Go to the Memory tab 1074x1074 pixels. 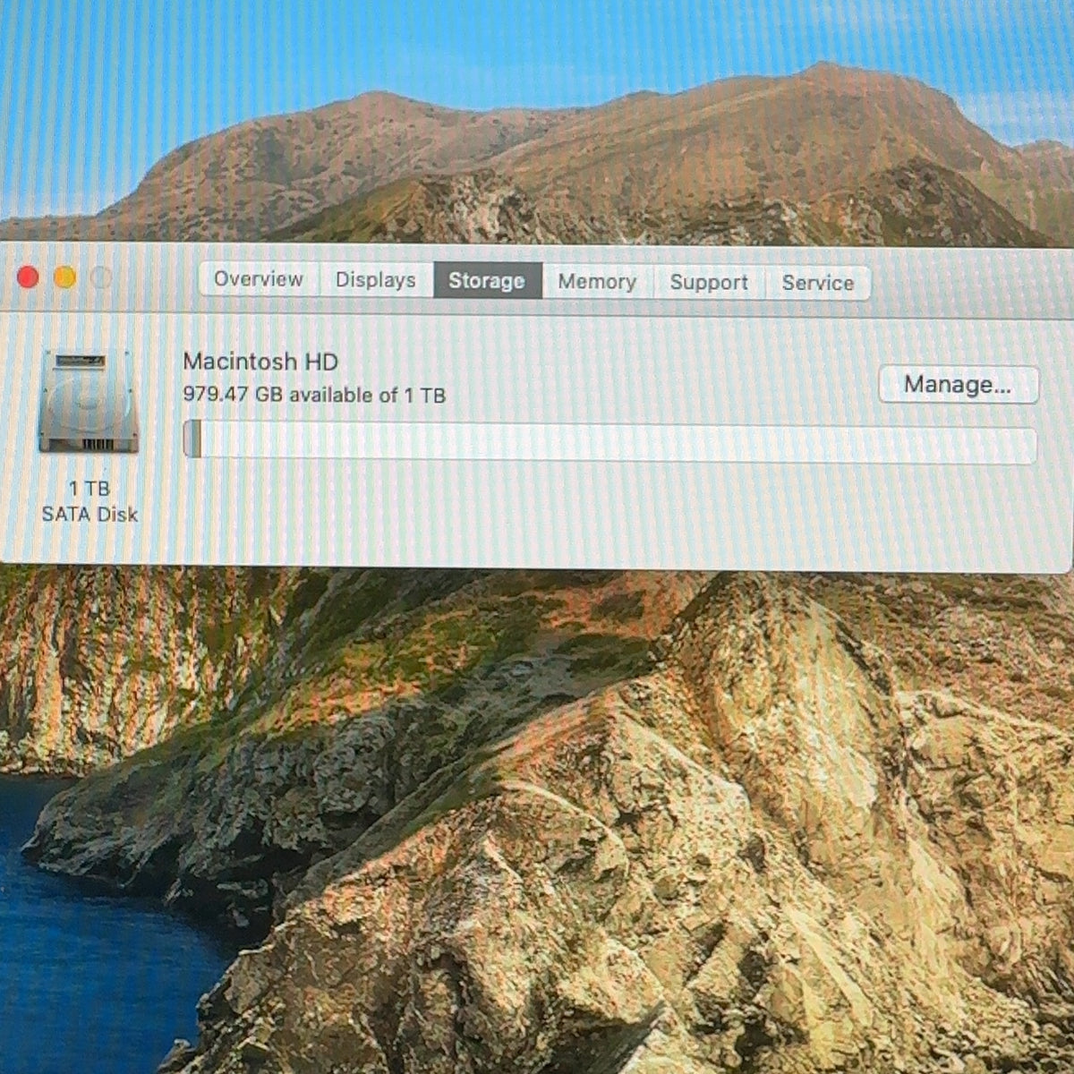click(597, 282)
